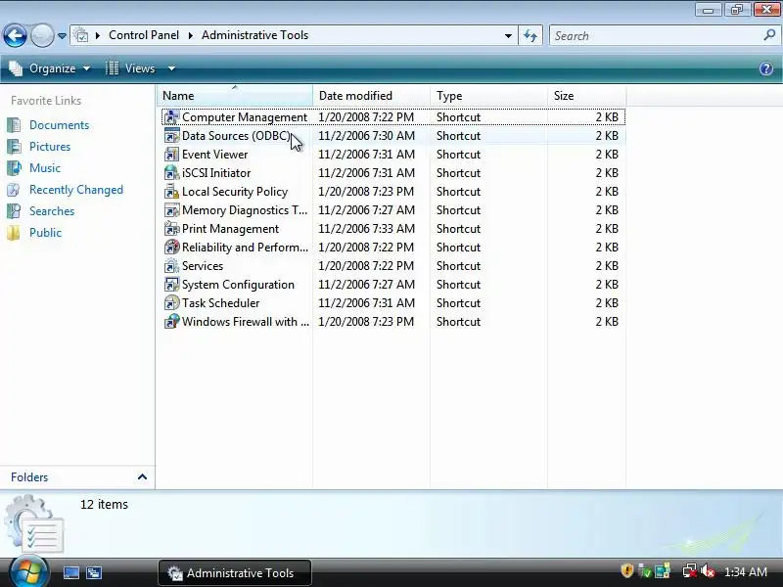Viewport: 783px width, 587px height.
Task: Click the Administrative Tools details pane icon
Action: [34, 523]
